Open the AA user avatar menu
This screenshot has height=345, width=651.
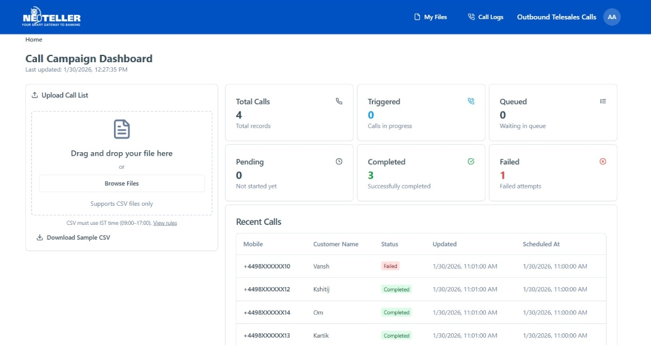coord(612,17)
